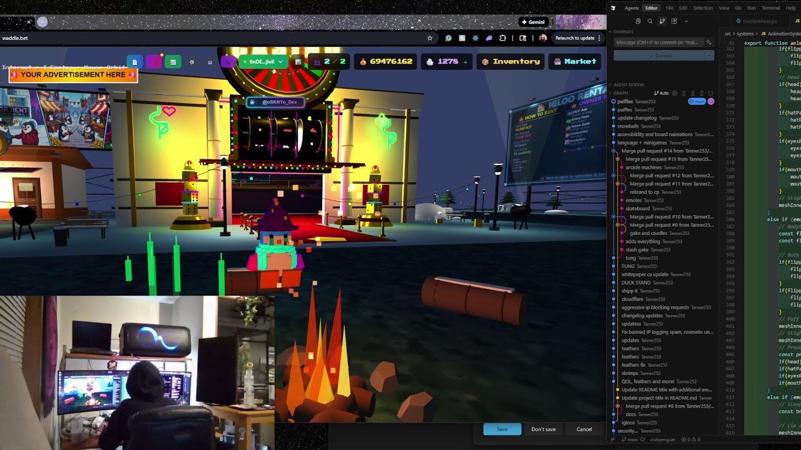The width and height of the screenshot is (801, 450).
Task: Click the 2/2 players counter
Action: 330,61
